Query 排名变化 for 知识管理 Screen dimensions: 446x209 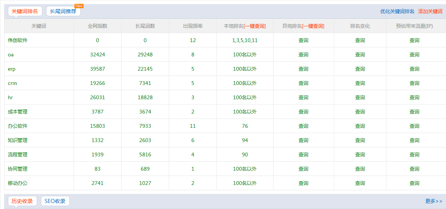(x=360, y=140)
